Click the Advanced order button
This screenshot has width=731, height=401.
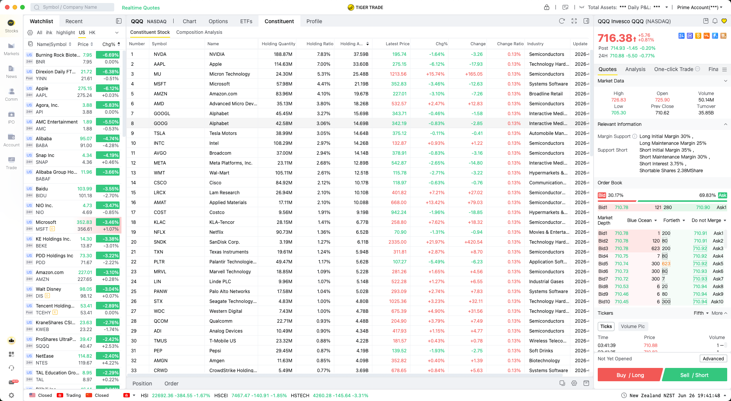[713, 359]
